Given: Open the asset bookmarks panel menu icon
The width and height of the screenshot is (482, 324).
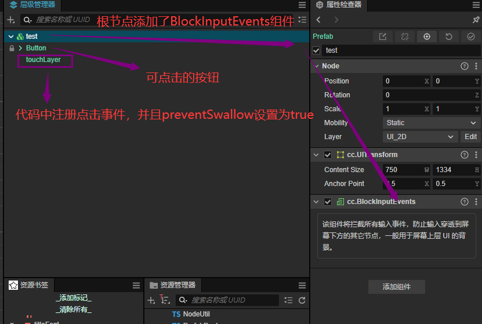Looking at the screenshot, I should (136, 285).
